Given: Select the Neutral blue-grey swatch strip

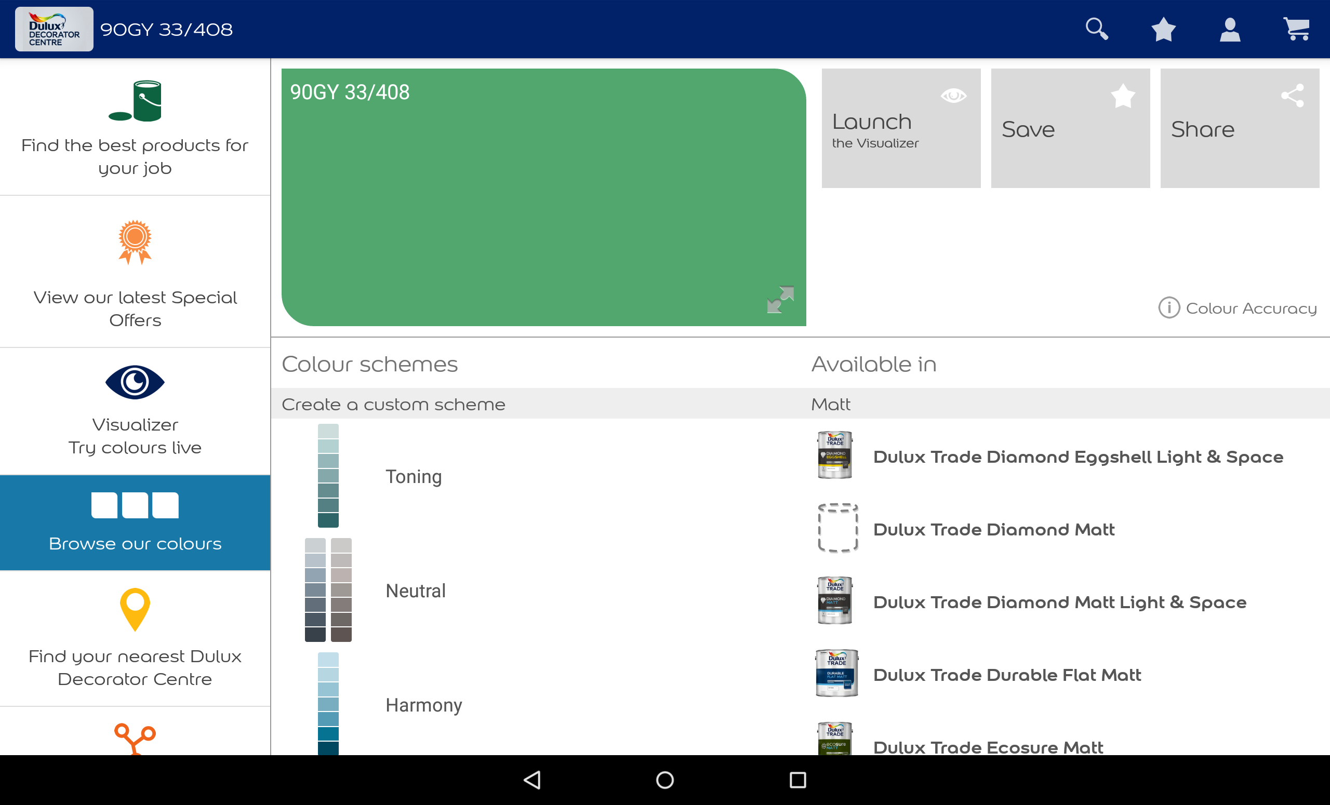Looking at the screenshot, I should tap(315, 589).
